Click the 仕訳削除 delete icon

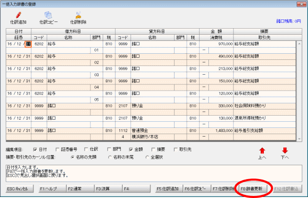click(x=78, y=15)
